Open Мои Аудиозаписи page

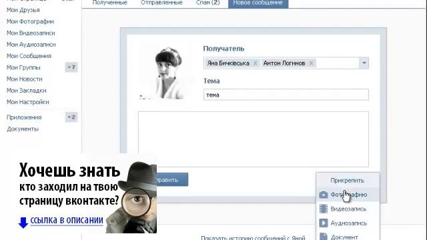(31, 45)
